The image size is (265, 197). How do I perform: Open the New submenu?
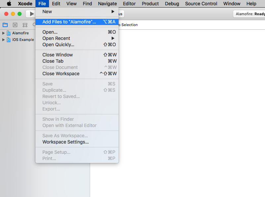pyautogui.click(x=77, y=12)
